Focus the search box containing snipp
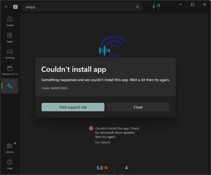The image size is (211, 175). coord(82,7)
